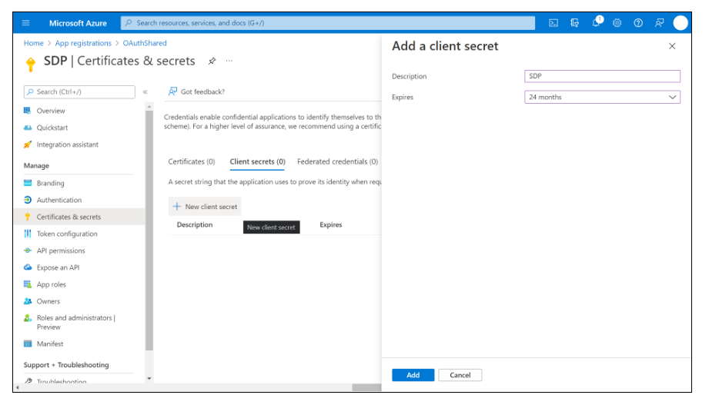Viewport: 709px width, 395px height.
Task: Open the ellipsis more options menu
Action: click(229, 61)
